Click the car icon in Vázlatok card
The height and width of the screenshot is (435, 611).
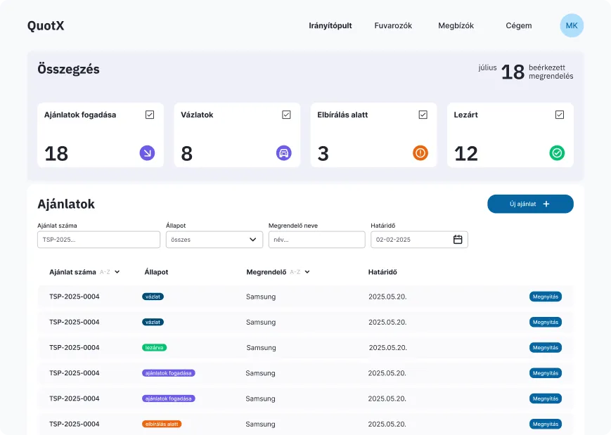coord(283,152)
